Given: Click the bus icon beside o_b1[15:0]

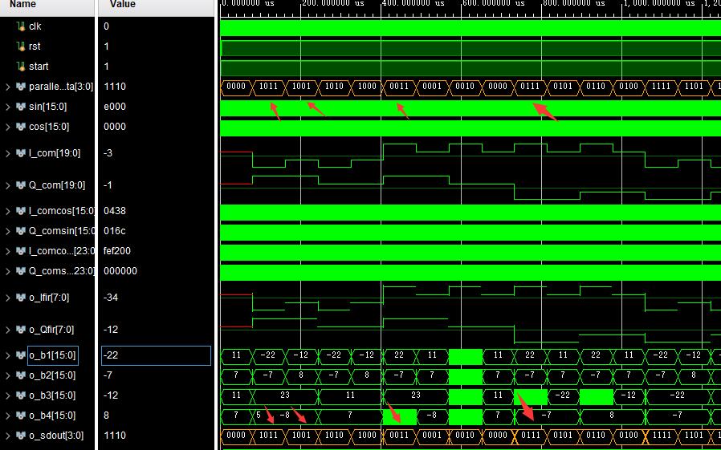Looking at the screenshot, I should 21,355.
